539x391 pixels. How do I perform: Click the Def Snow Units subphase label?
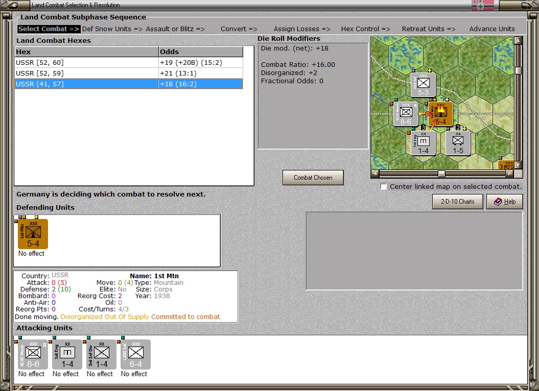(112, 29)
